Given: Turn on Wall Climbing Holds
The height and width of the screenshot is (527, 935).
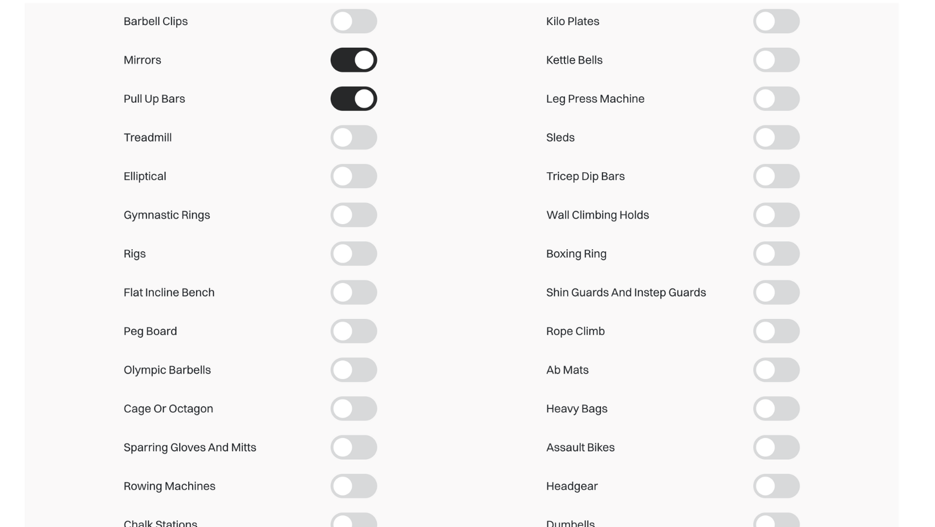Looking at the screenshot, I should 776,215.
